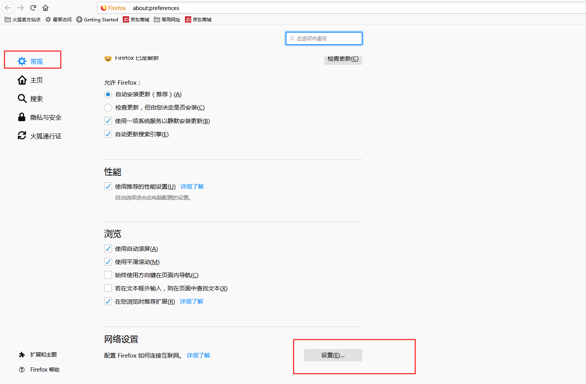This screenshot has width=586, height=384.
Task: Uncheck 使用推荐的性能设置
Action: point(108,186)
